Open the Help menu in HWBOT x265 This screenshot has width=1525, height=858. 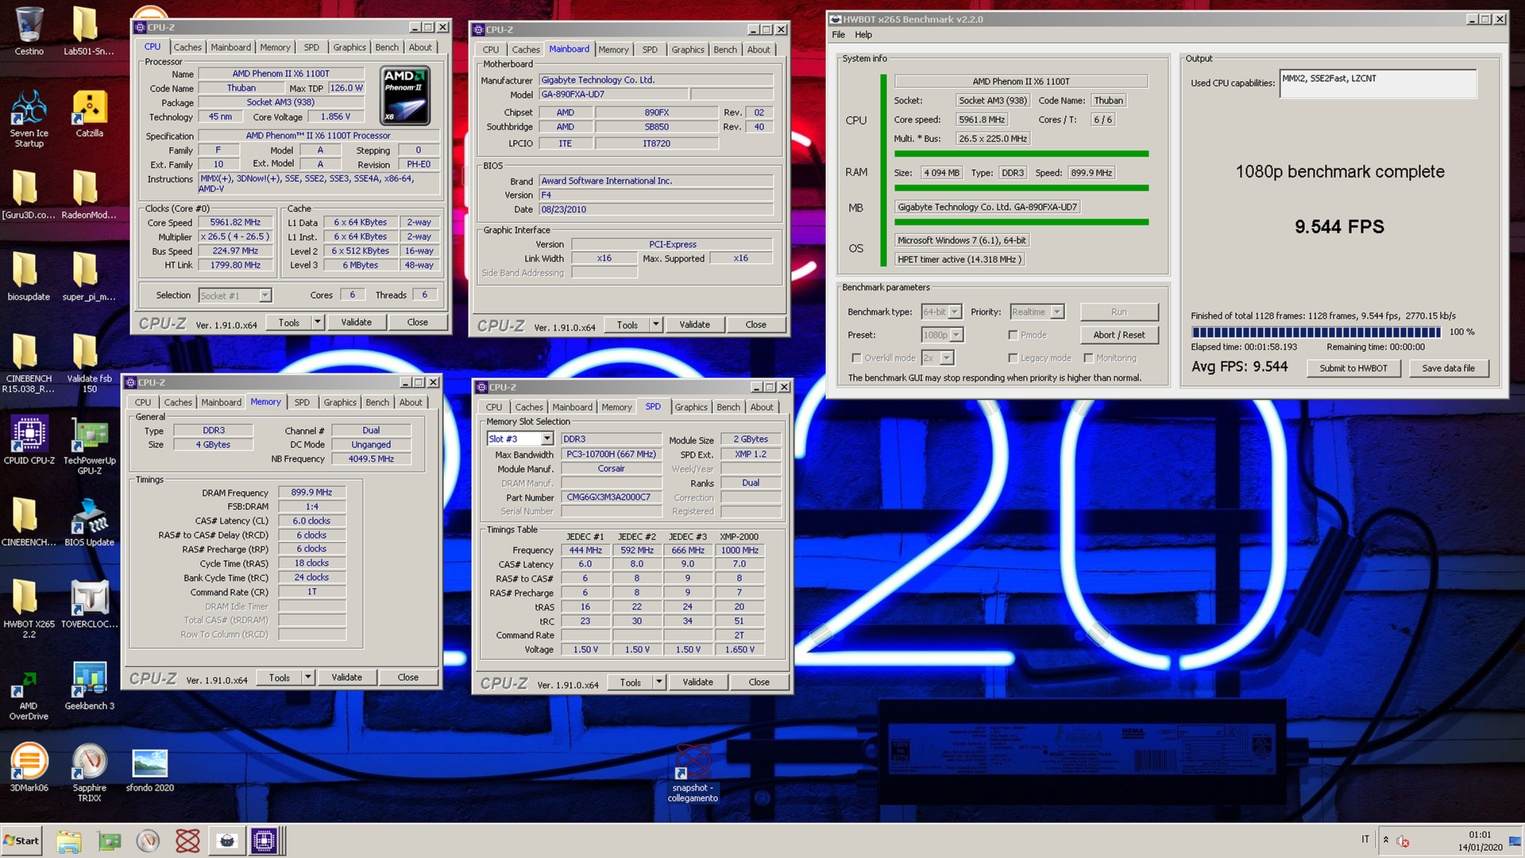coord(863,35)
